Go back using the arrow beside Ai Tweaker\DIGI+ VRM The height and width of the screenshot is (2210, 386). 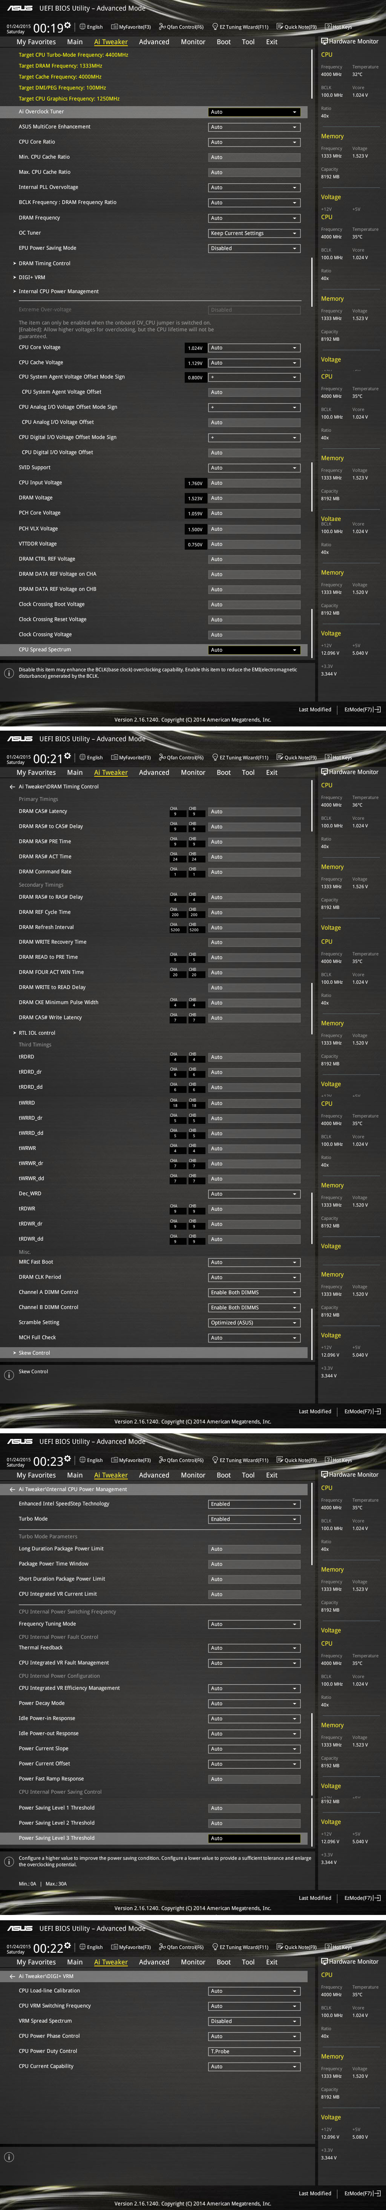click(x=12, y=1977)
